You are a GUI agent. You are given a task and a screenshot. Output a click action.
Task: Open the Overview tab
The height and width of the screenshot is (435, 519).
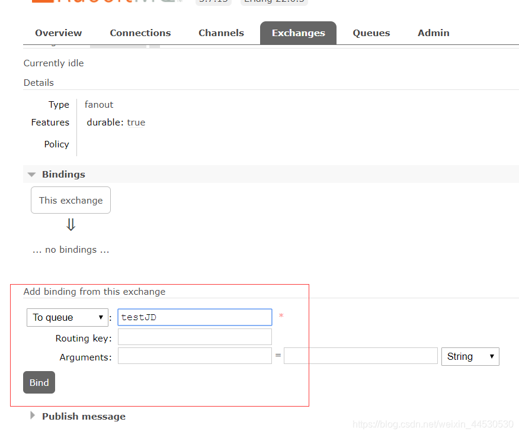pos(58,33)
